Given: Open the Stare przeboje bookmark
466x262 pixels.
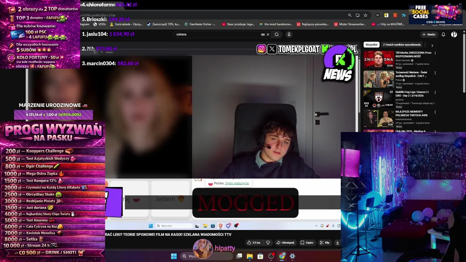Looking at the screenshot, I should 238,24.
